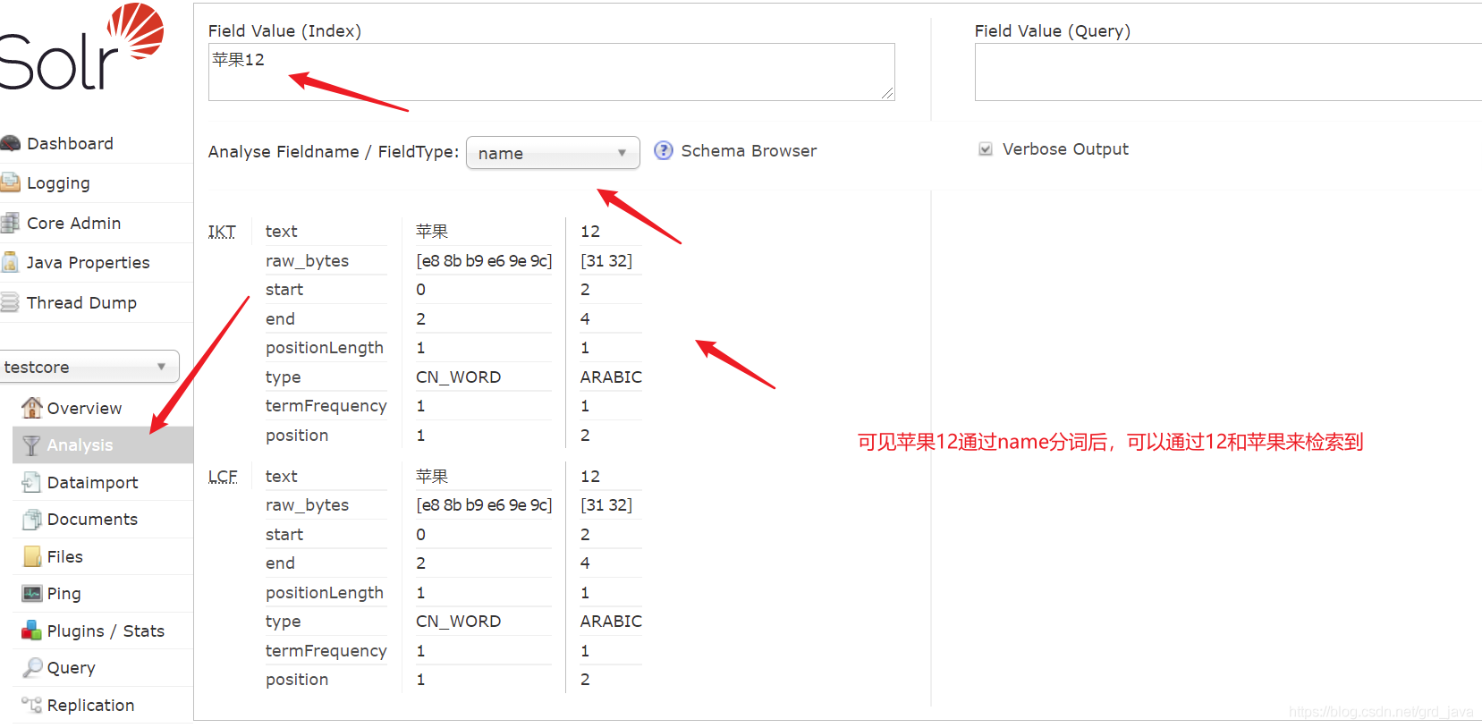
Task: Click the IKT text value 12
Action: tap(590, 232)
